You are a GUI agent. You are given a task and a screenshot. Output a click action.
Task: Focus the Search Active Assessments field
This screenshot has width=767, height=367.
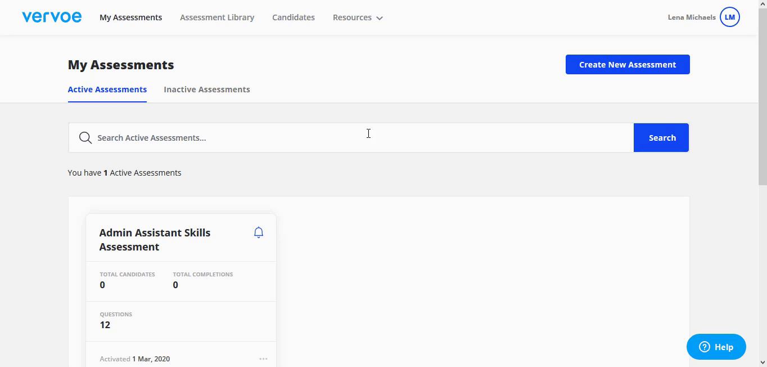pyautogui.click(x=360, y=138)
